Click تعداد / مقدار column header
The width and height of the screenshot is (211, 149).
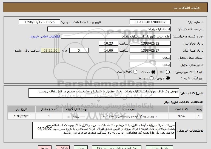[49, 109]
